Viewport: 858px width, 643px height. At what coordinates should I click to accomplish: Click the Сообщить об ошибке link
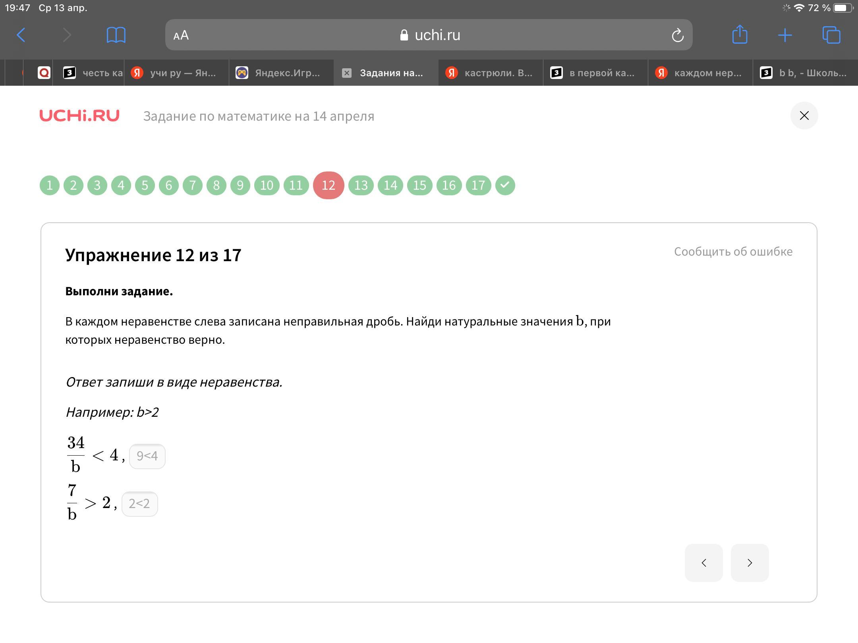[x=733, y=251]
